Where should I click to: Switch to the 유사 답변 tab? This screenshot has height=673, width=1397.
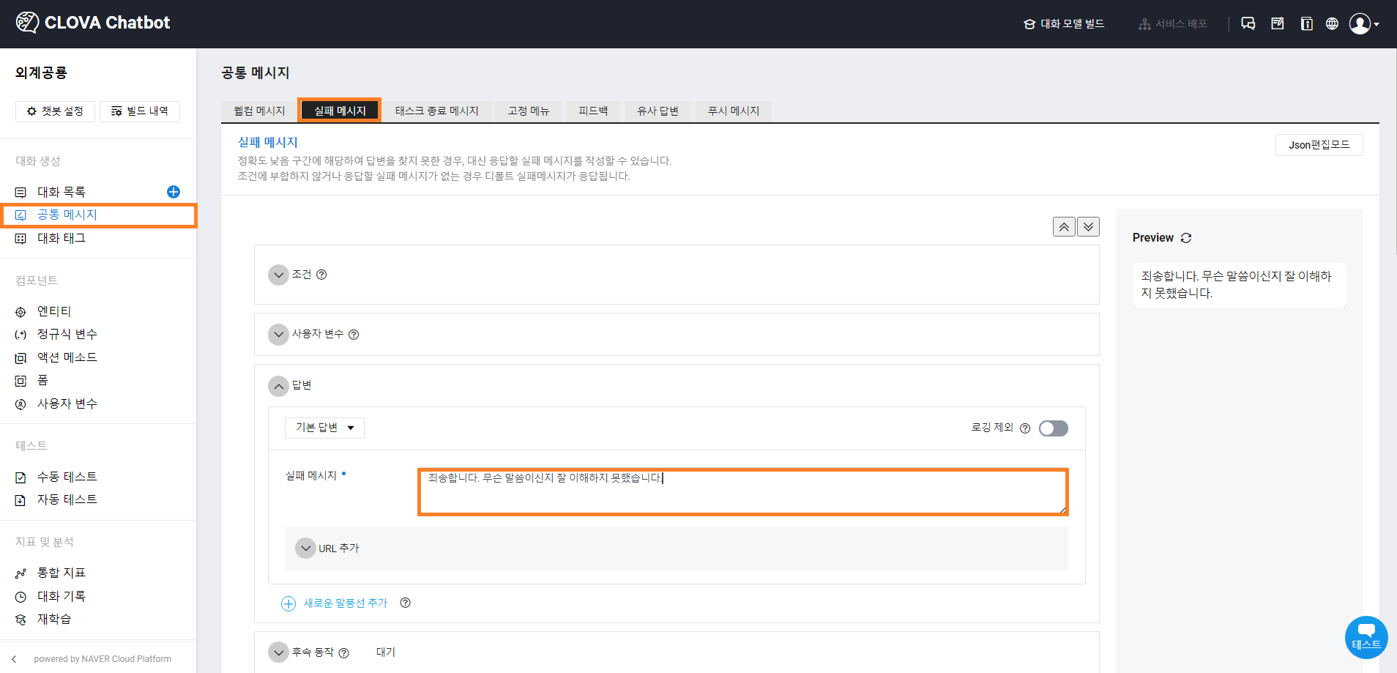pyautogui.click(x=657, y=111)
